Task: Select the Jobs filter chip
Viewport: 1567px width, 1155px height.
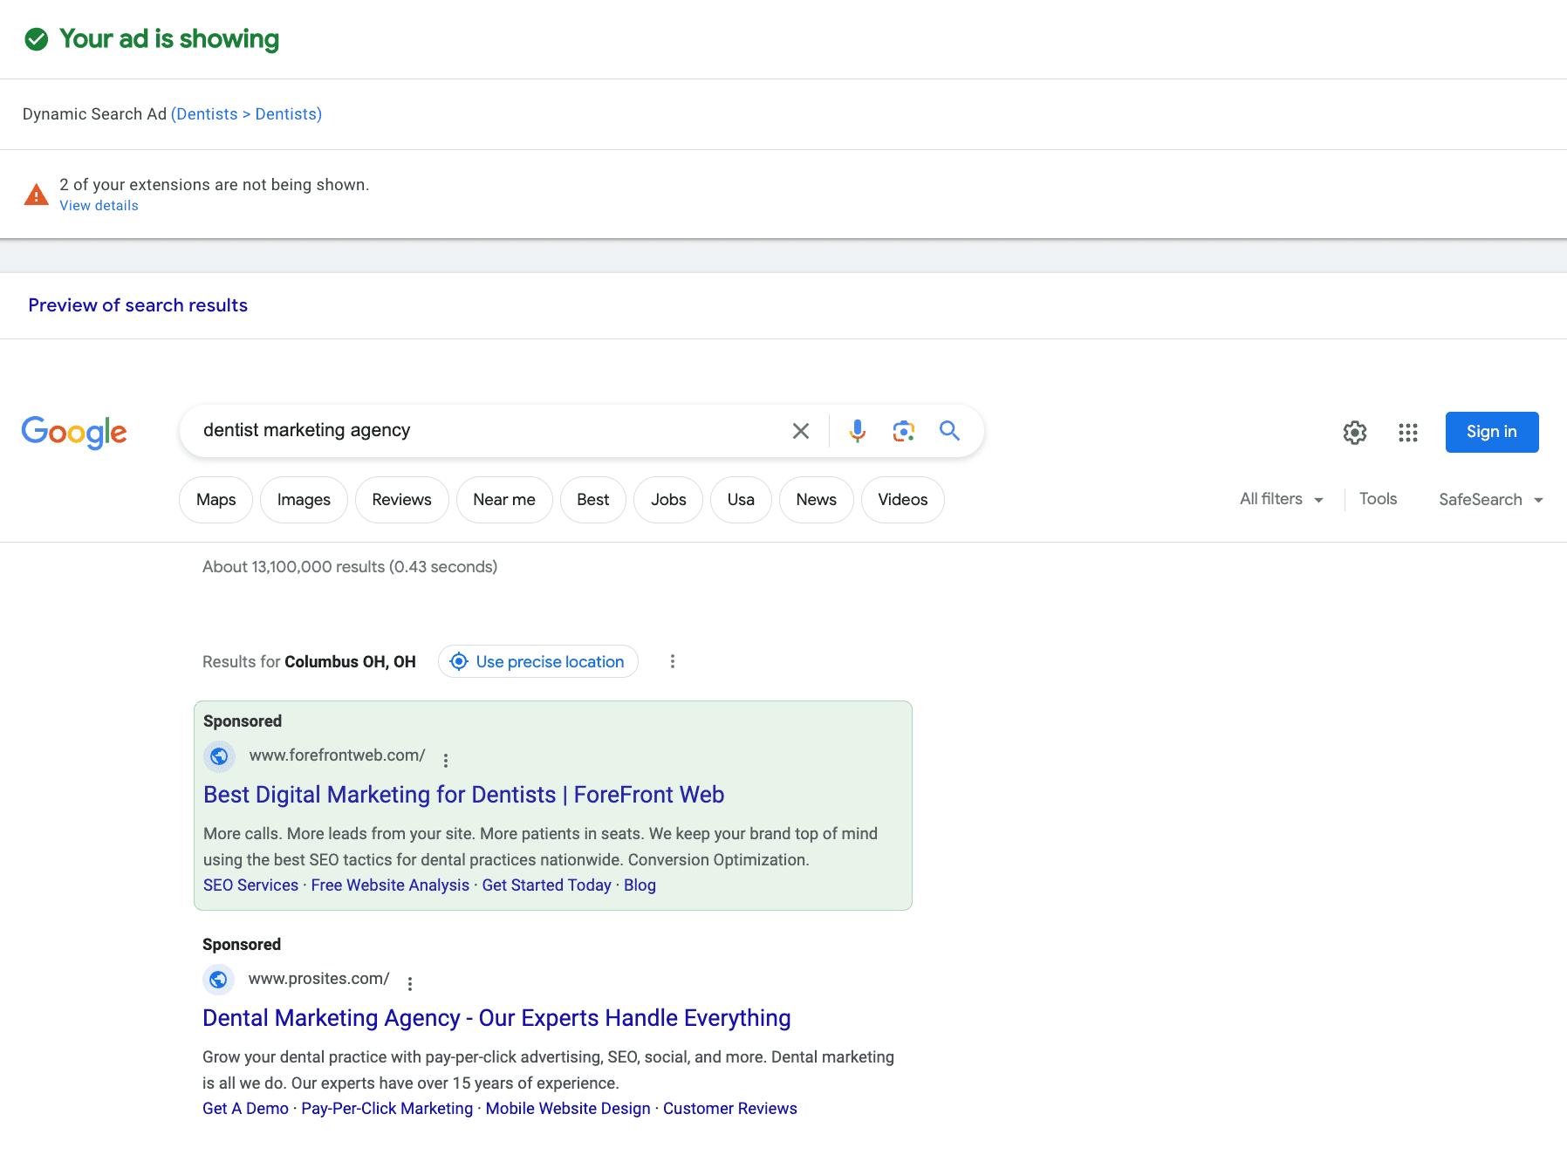Action: click(x=668, y=500)
